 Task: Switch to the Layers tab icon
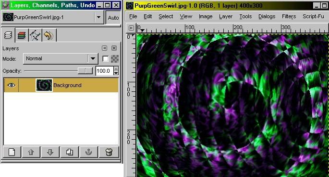coord(8,35)
